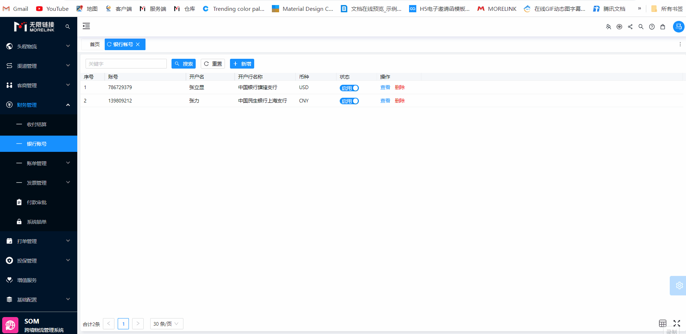
Task: Toggle fullscreen with the expand icon
Action: (x=677, y=323)
